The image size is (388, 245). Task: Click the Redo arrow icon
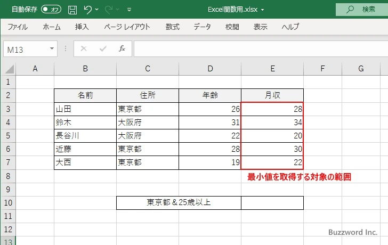[108, 10]
